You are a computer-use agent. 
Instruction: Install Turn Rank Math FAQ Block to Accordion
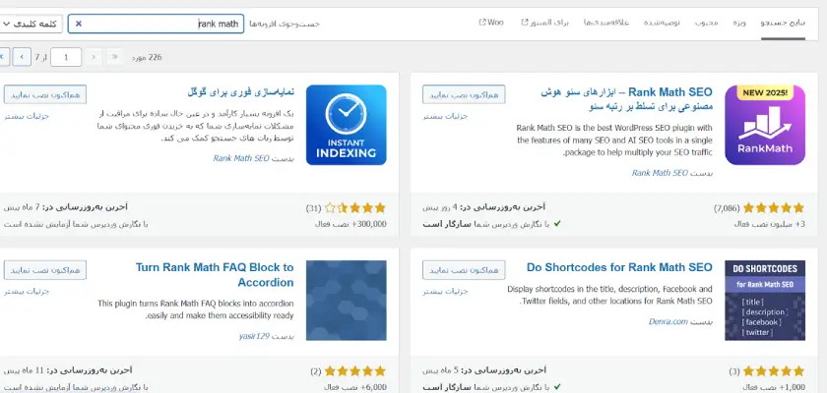pos(45,270)
